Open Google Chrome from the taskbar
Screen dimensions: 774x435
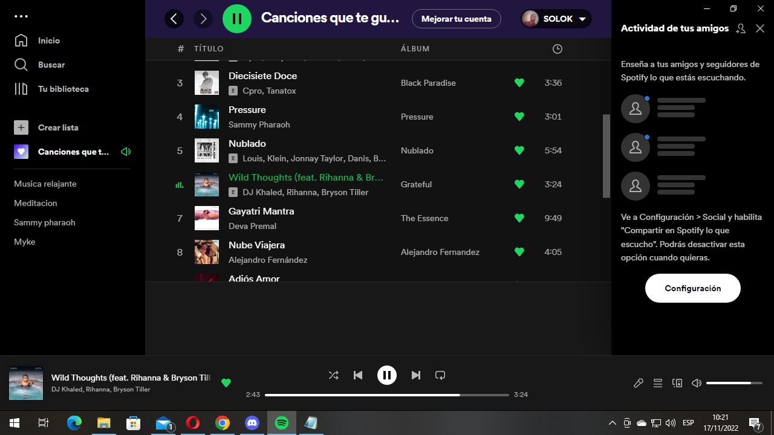223,423
